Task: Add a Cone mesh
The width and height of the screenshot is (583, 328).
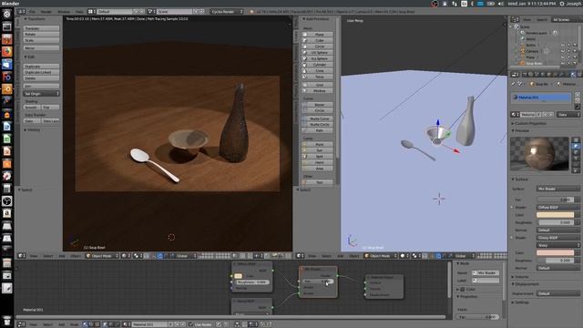Action: point(317,71)
